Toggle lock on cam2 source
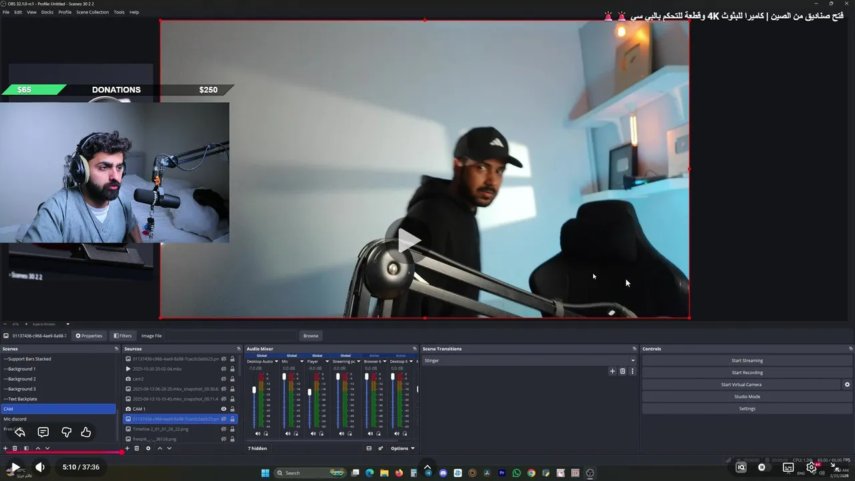This screenshot has width=855, height=481. coord(232,379)
